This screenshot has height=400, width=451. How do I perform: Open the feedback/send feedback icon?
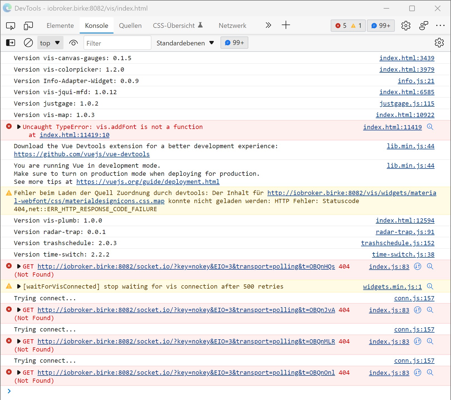click(423, 26)
